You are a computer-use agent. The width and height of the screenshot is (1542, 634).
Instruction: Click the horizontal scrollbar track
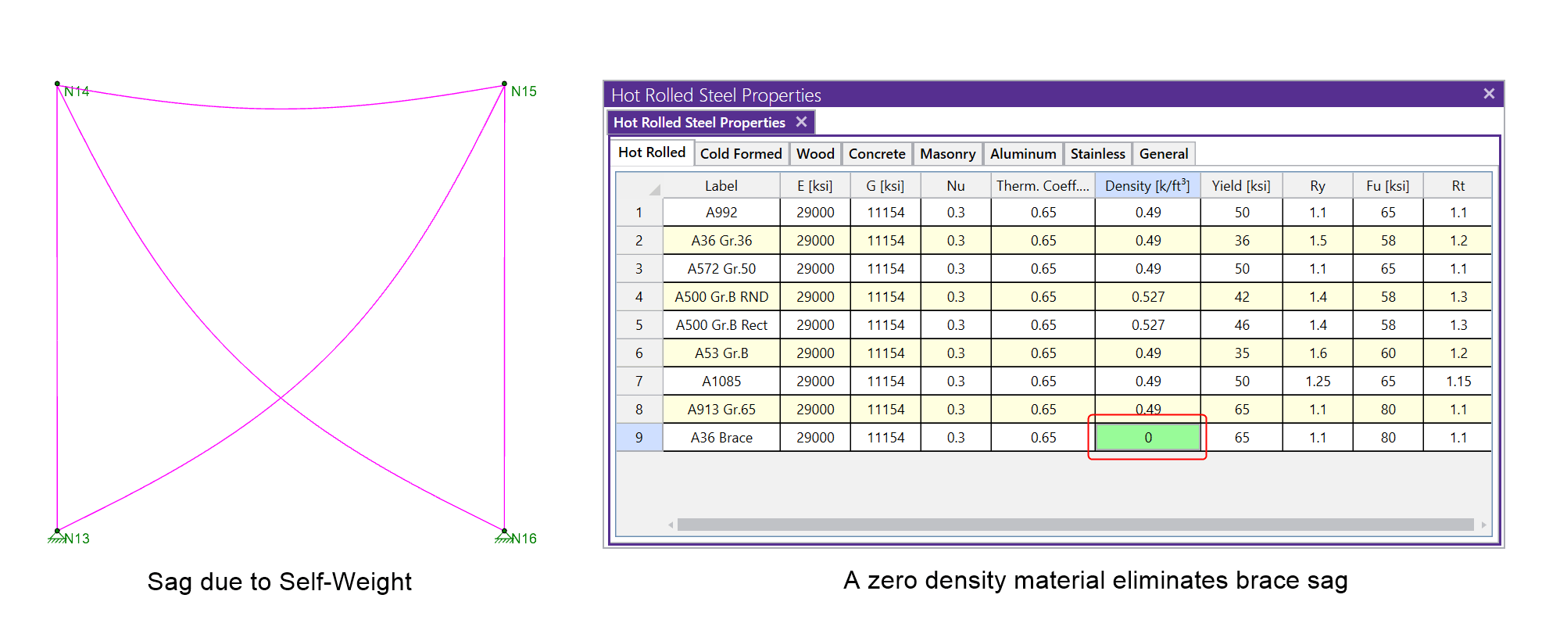[1075, 525]
